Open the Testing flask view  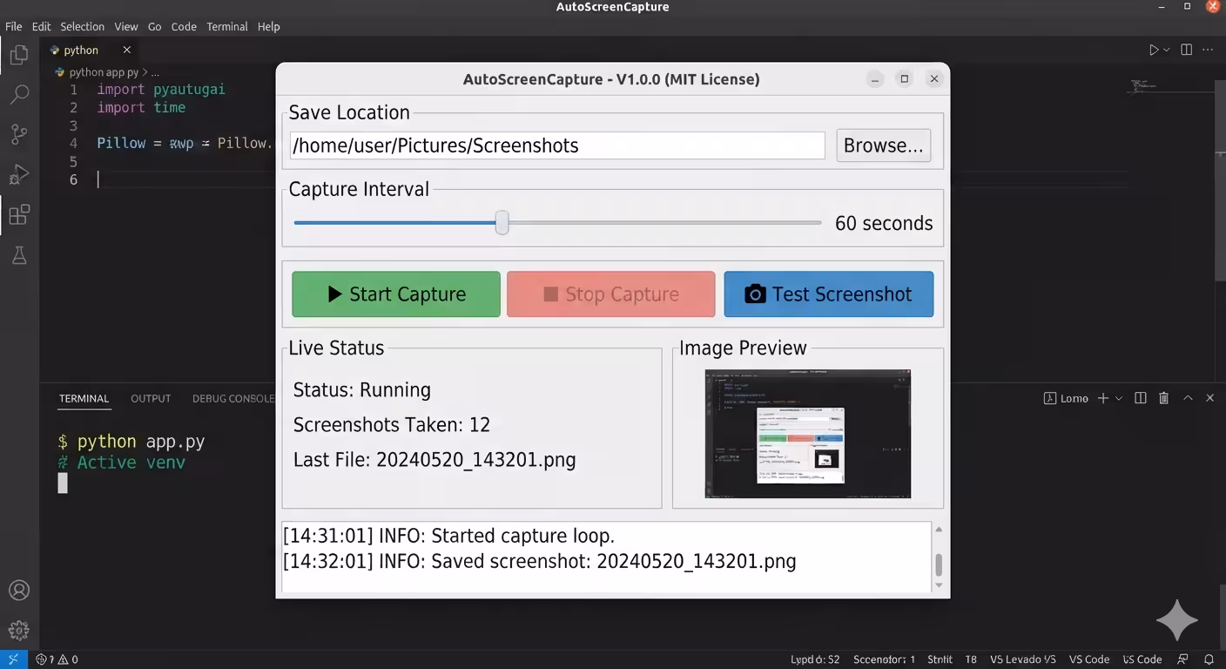coord(18,254)
